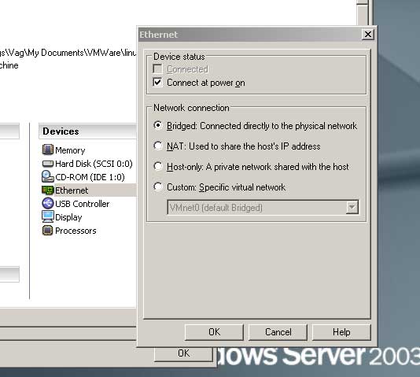This screenshot has width=420, height=377.
Task: Click the Ethernet network card icon
Action: (48, 190)
